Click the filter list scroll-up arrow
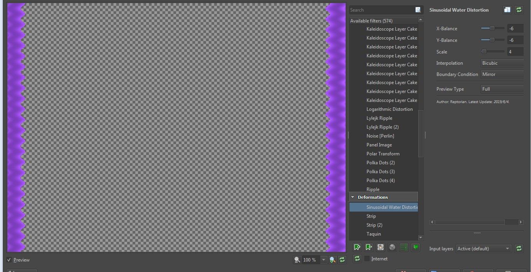 click(421, 20)
